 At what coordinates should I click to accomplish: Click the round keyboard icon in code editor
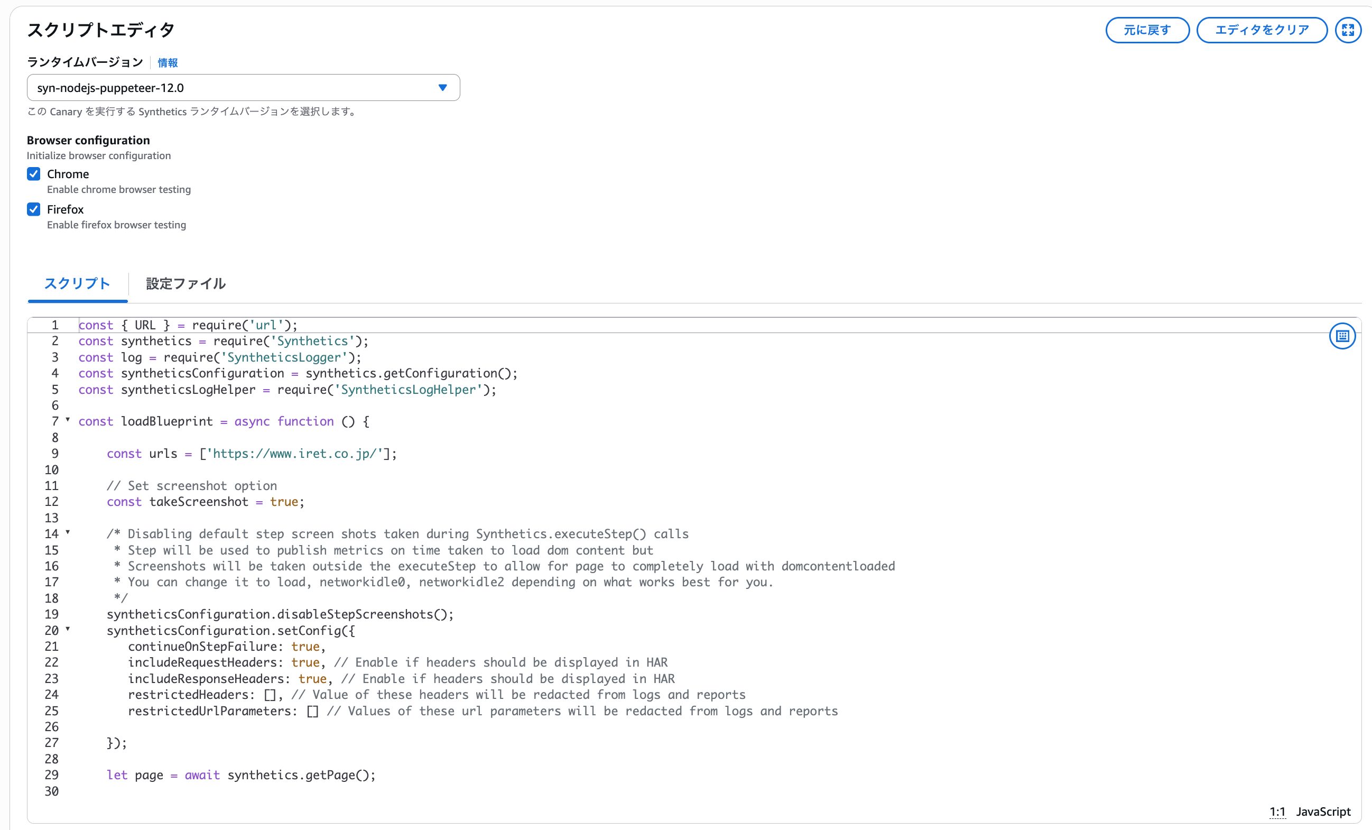click(1342, 336)
